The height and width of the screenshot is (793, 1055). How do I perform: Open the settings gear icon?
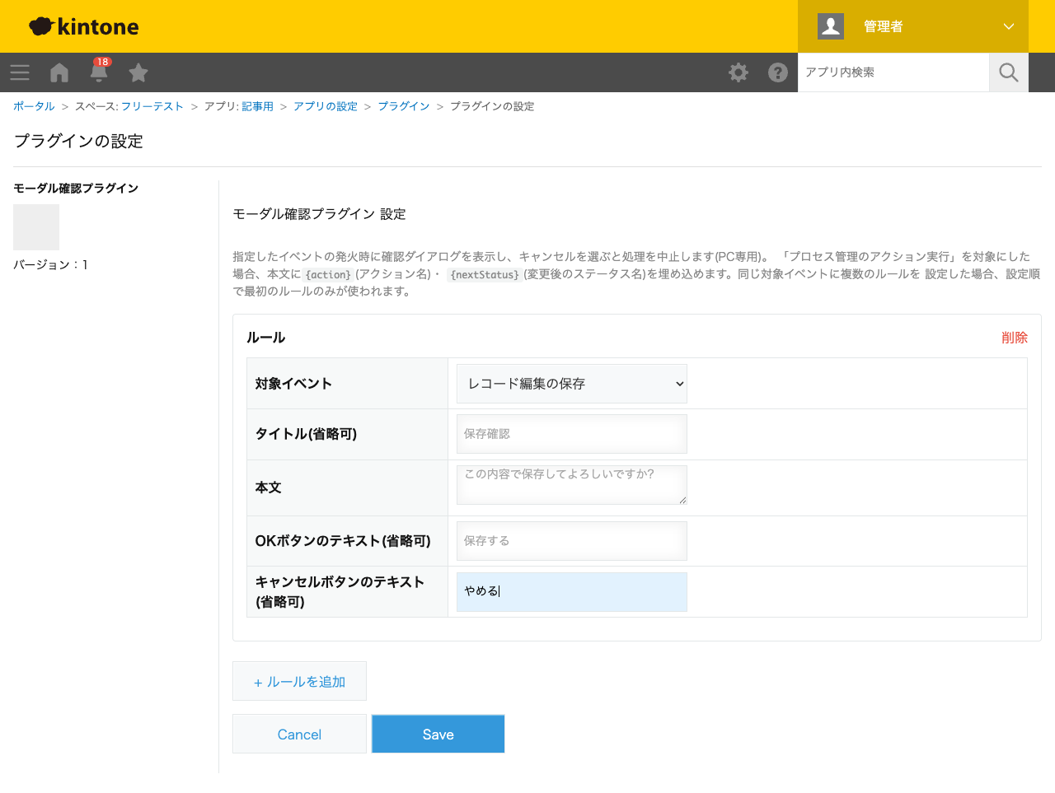[738, 72]
